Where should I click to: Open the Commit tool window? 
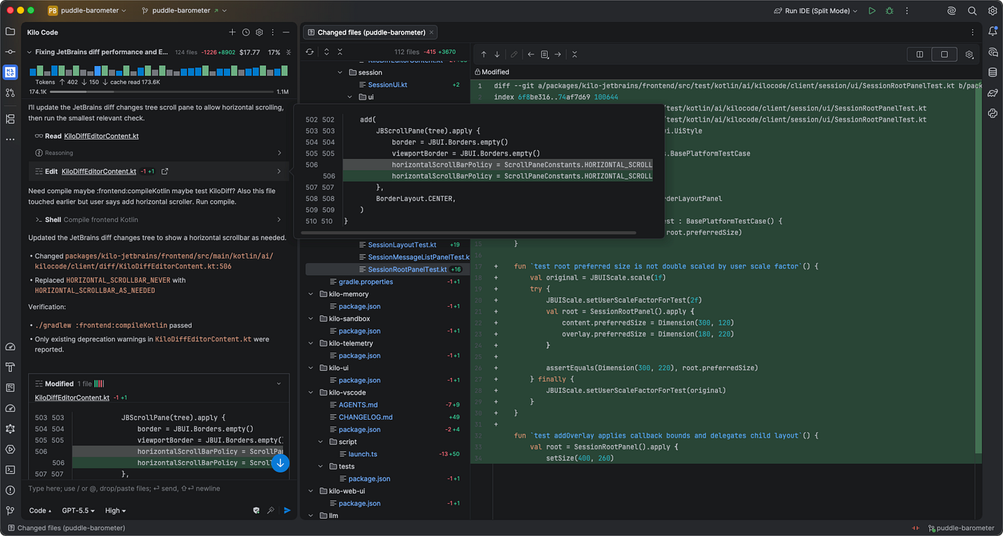point(10,52)
